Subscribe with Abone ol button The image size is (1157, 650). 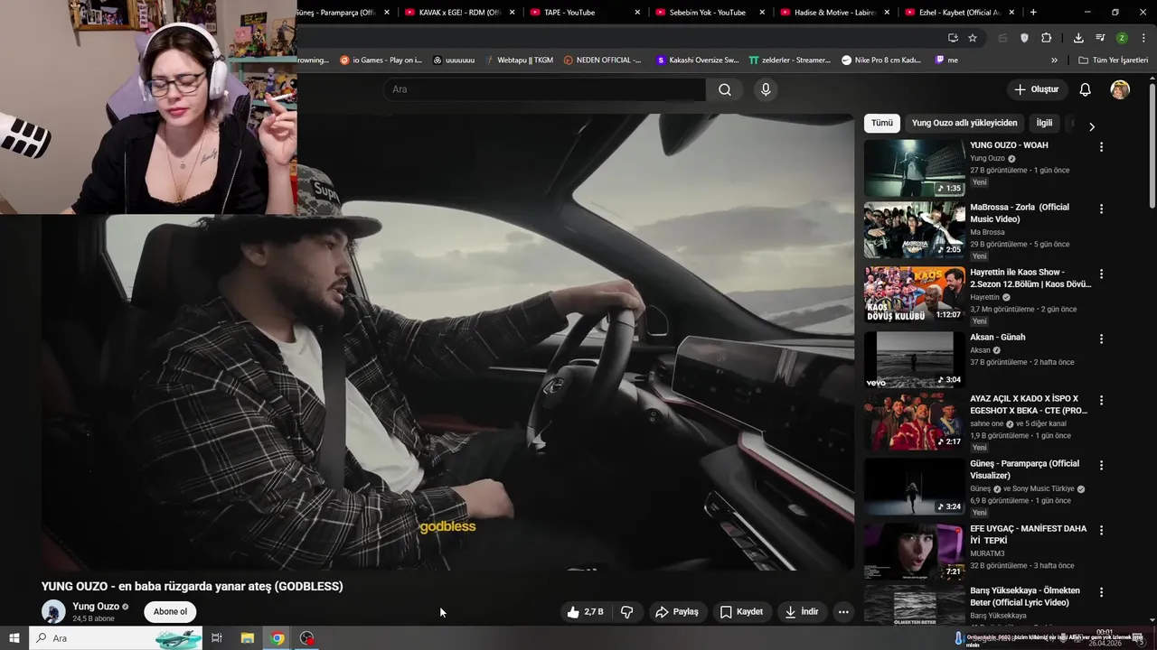click(x=170, y=612)
